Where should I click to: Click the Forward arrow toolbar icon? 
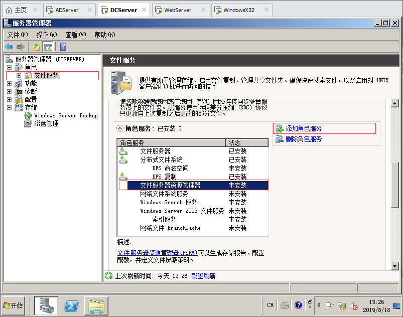(21, 47)
